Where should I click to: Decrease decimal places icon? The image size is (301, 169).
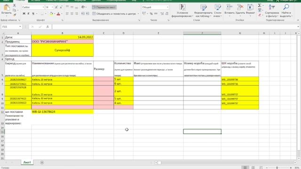click(167, 14)
